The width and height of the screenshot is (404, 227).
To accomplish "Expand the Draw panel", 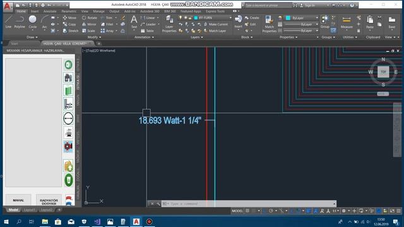I will coord(32,37).
